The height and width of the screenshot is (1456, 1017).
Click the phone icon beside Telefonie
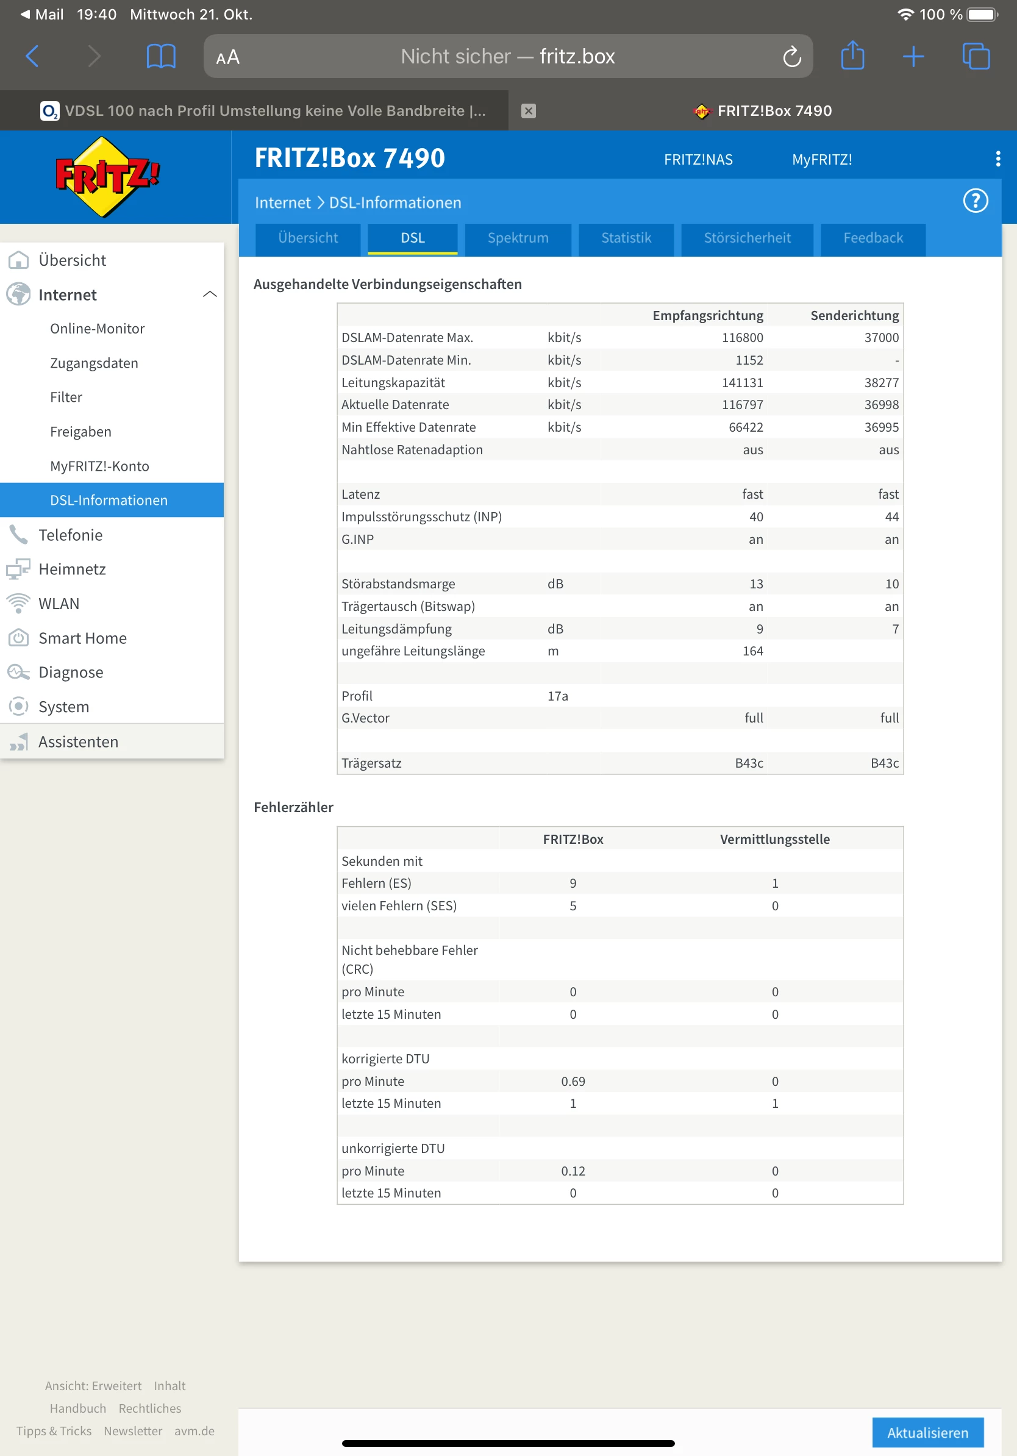click(x=18, y=535)
